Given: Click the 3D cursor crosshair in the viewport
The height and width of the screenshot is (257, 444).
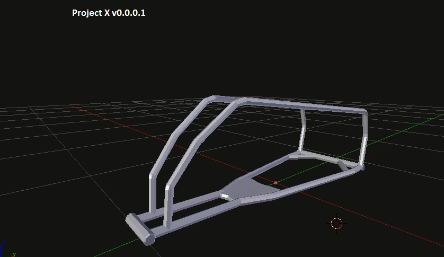Looking at the screenshot, I should click(x=336, y=223).
